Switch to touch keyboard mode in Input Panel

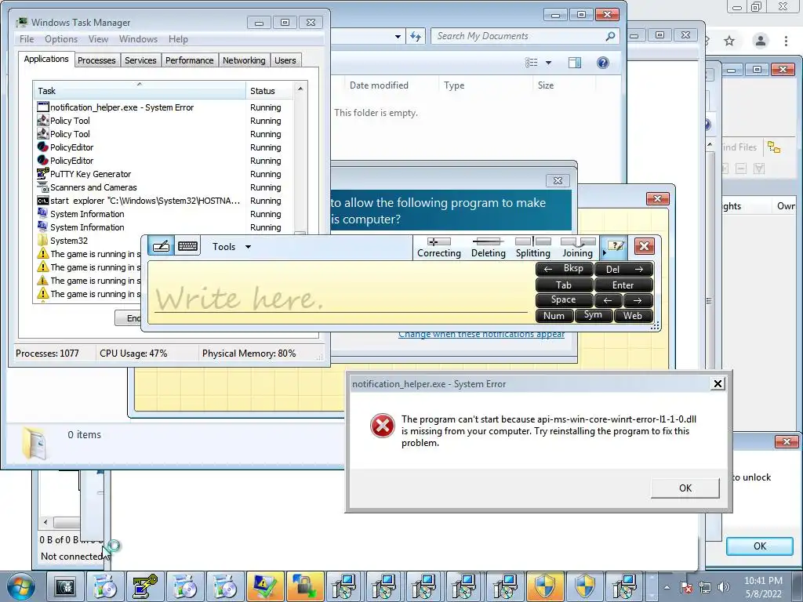tap(187, 246)
